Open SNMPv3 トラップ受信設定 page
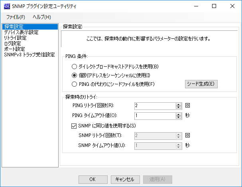 click(x=30, y=55)
